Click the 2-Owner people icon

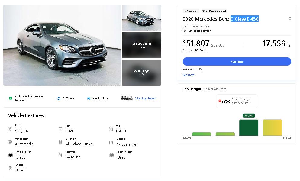click(59, 98)
